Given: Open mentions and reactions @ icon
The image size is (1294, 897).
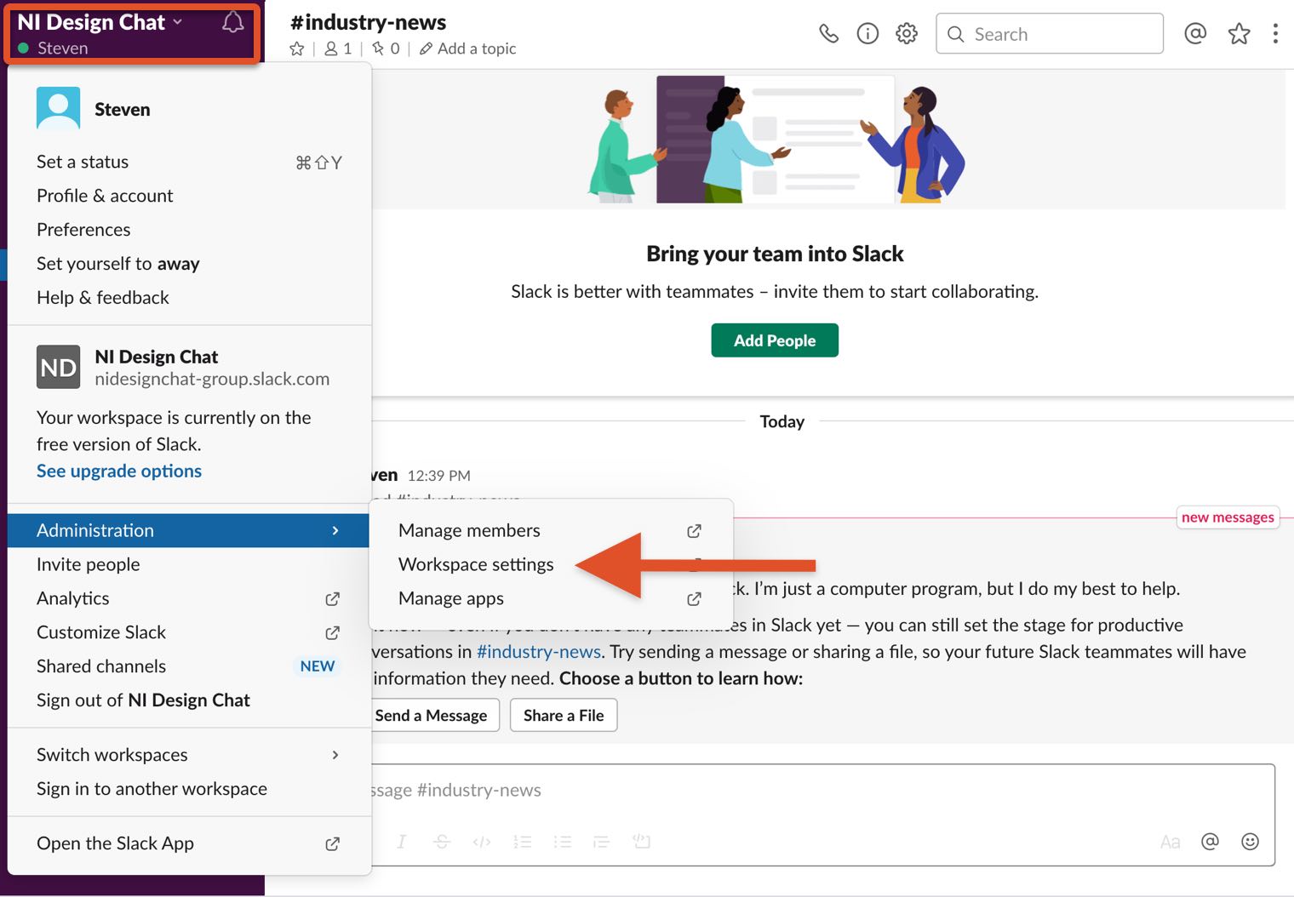Looking at the screenshot, I should [1195, 33].
